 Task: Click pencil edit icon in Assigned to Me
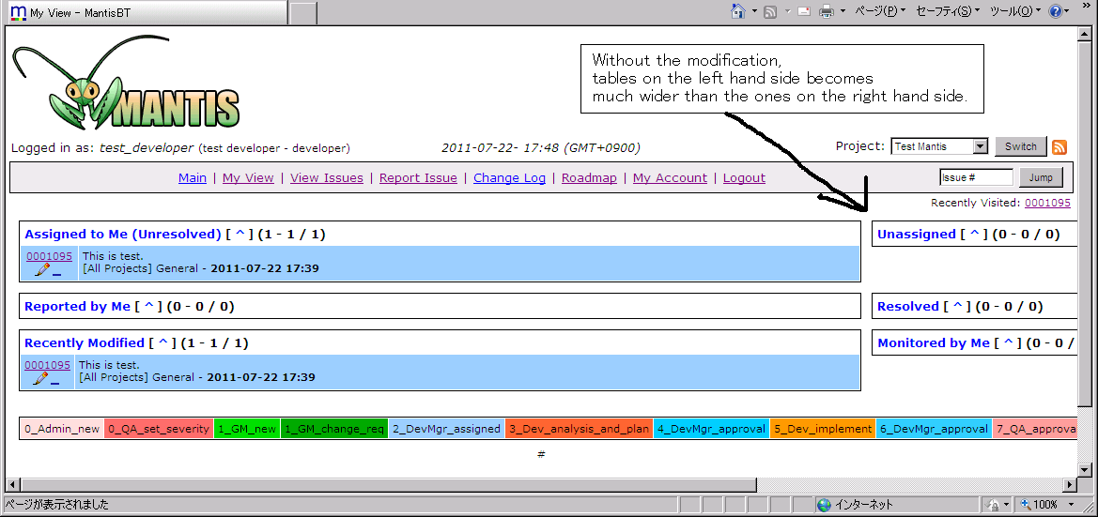(x=42, y=270)
